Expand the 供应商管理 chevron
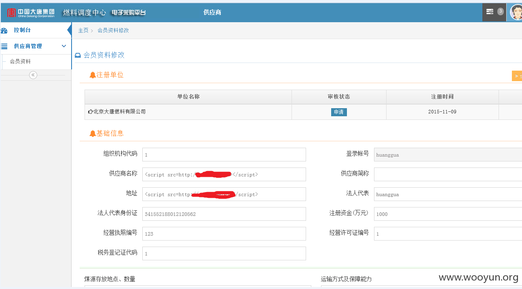 pos(64,46)
